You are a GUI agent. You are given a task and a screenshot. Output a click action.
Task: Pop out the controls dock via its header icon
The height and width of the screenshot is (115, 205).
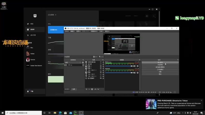(178, 60)
